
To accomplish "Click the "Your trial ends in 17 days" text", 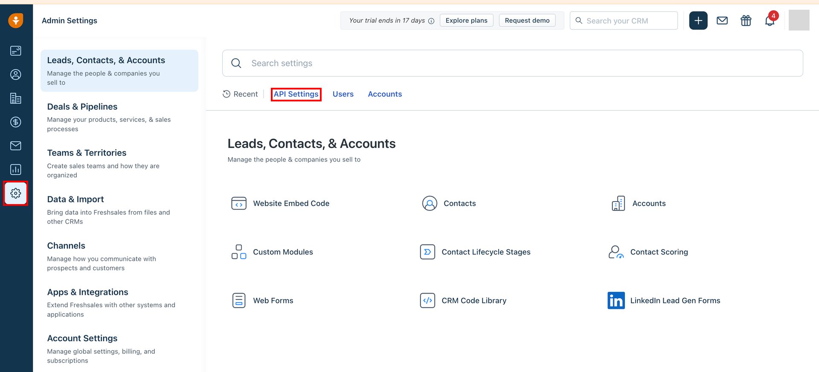I will pyautogui.click(x=387, y=20).
